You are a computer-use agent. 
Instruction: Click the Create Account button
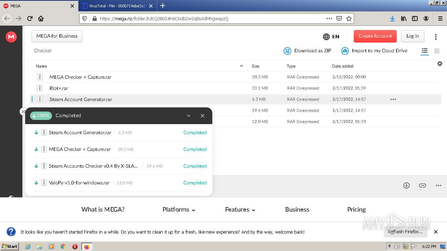375,36
